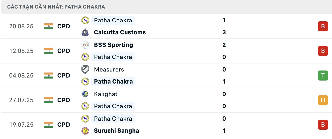The width and height of the screenshot is (332, 139).
Task: Click Patha Chakra crest in 20.08.25 match
Action: (85, 20)
